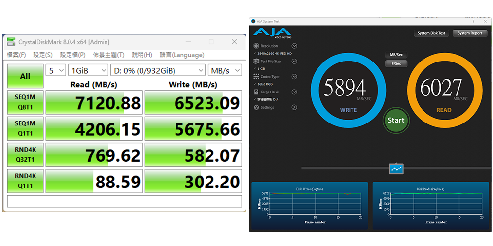Click the Codec Type film icon

[x=256, y=77]
